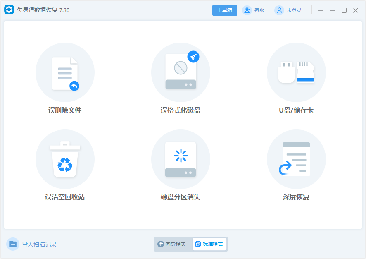
Task: Open 误格式化磁盘 formatted disk recovery
Action: coord(181,72)
